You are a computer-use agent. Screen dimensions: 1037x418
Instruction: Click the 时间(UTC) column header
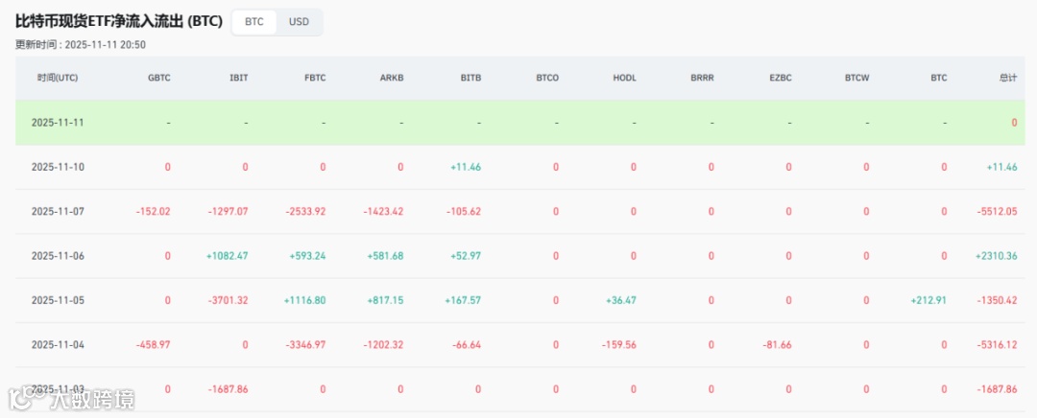pyautogui.click(x=58, y=78)
